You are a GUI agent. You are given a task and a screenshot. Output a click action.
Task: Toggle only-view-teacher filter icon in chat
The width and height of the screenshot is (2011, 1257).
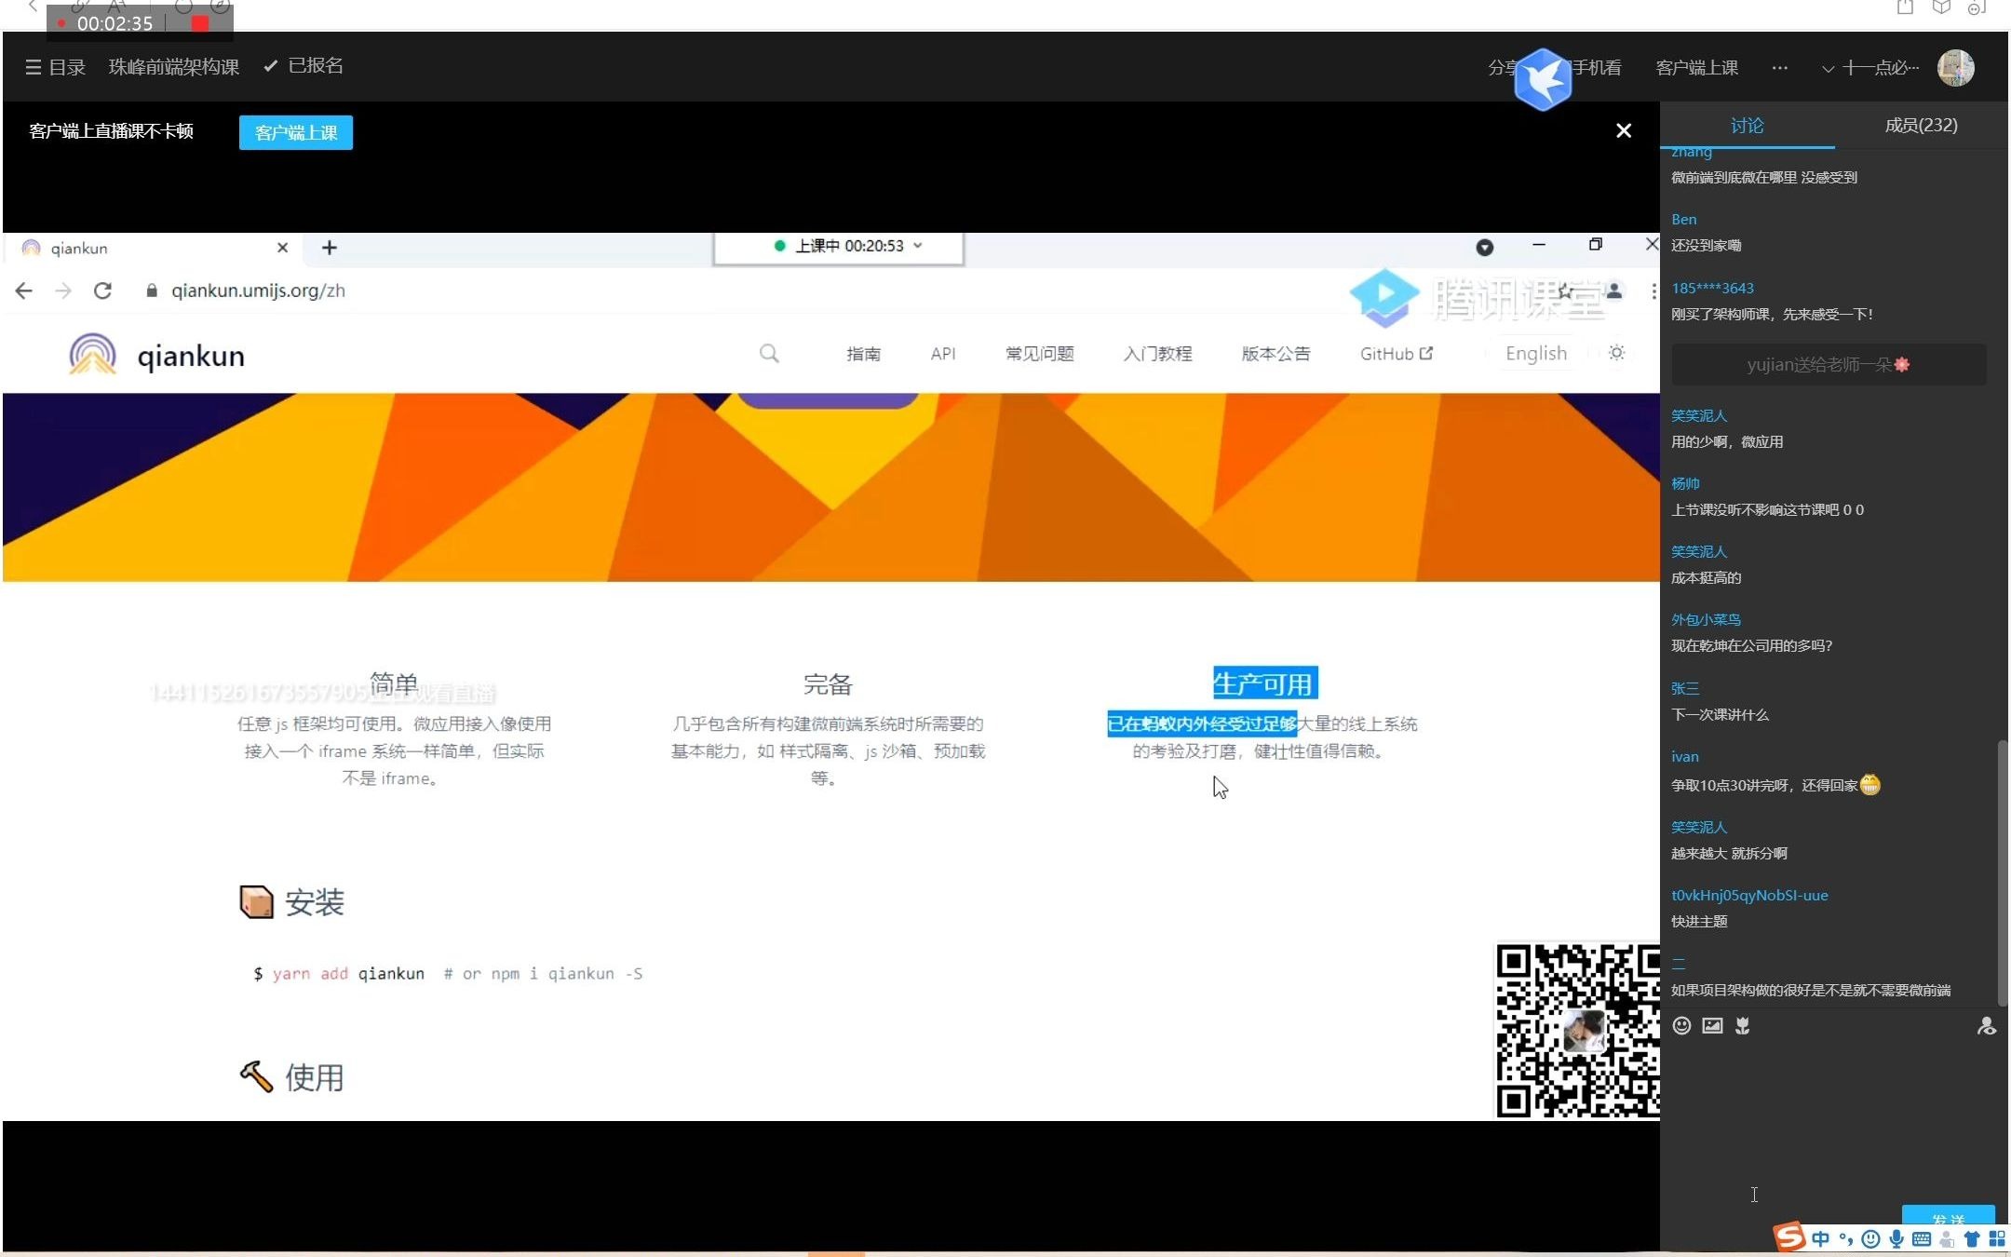coord(1986,1026)
